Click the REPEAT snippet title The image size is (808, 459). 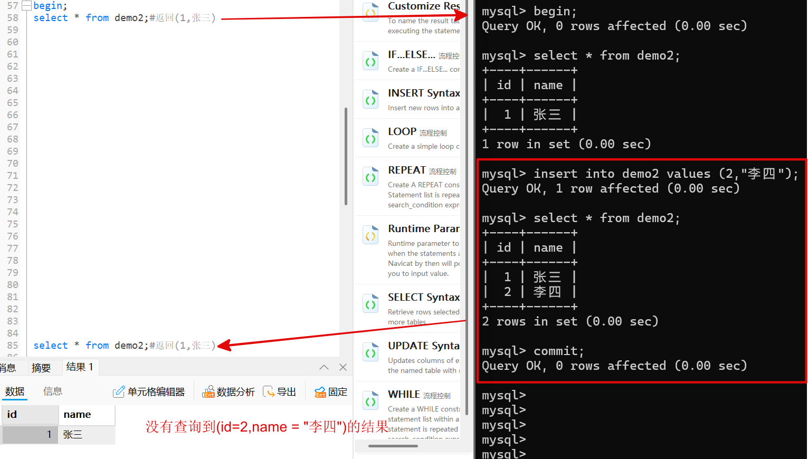(407, 170)
